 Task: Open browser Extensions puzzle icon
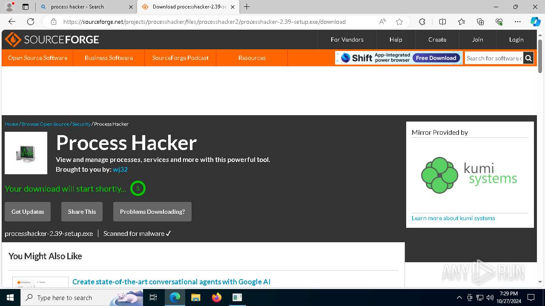click(422, 22)
